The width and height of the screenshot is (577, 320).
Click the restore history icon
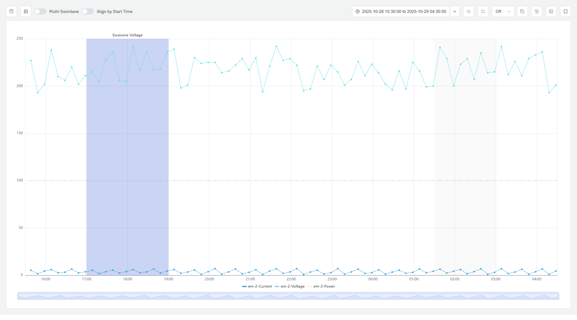(x=537, y=11)
